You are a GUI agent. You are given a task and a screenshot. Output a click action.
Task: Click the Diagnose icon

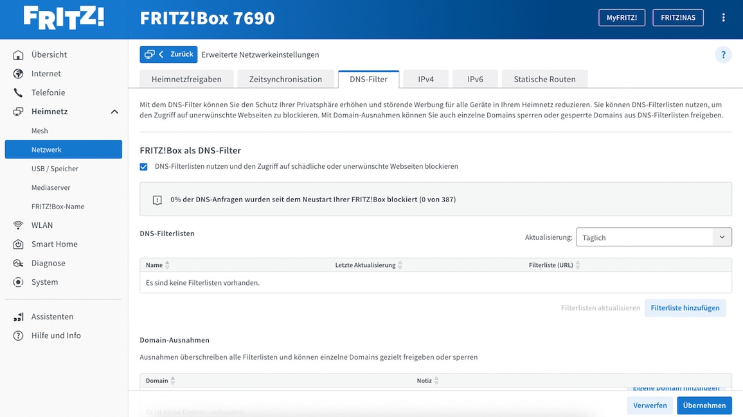tap(18, 263)
